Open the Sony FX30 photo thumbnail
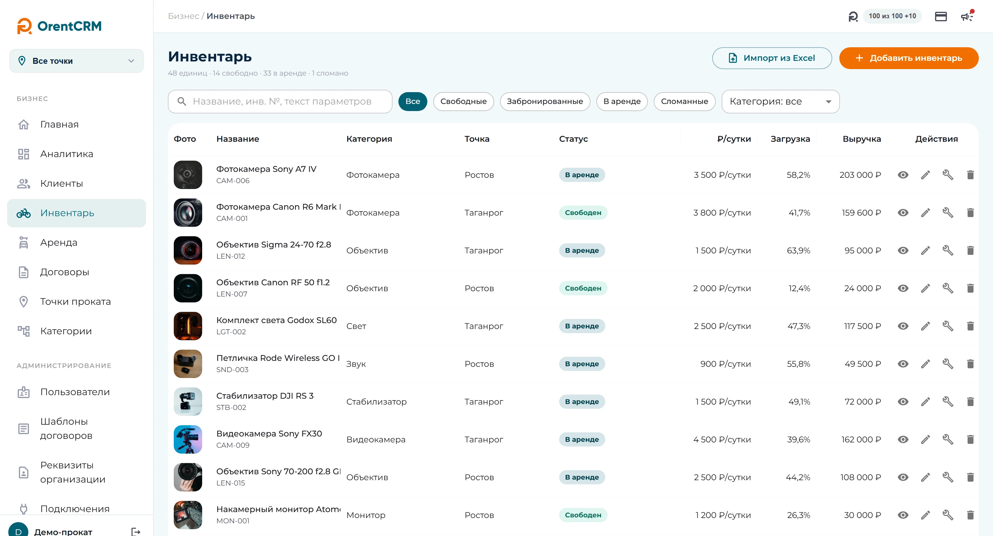The image size is (993, 536). [x=188, y=439]
